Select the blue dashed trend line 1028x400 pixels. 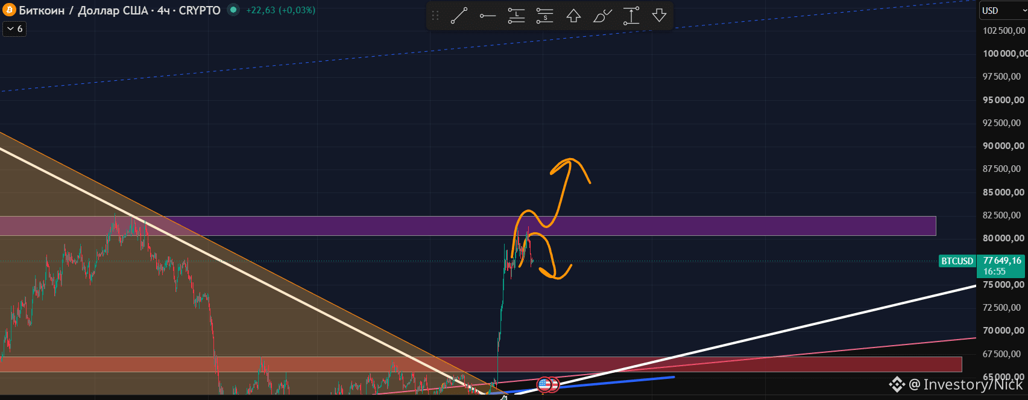point(488,46)
